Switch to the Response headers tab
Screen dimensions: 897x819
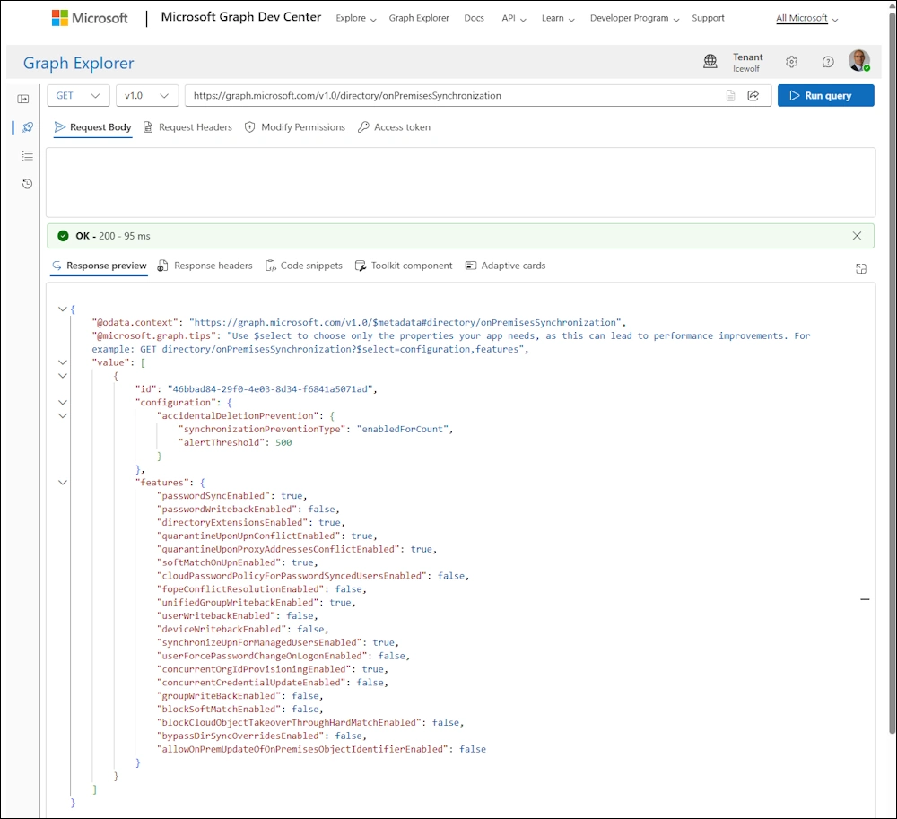click(205, 266)
